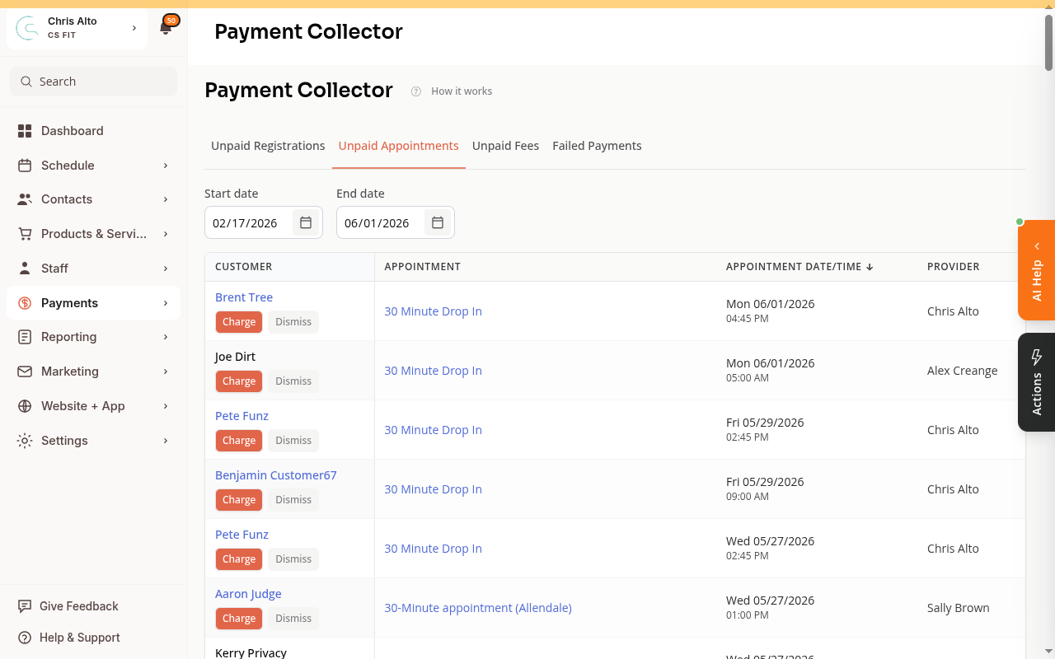1055x659 pixels.
Task: Charge Joe Dirt's appointment
Action: [x=239, y=381]
